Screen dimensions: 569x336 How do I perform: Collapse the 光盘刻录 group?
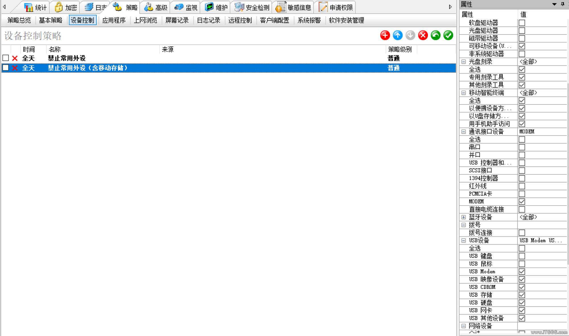463,62
